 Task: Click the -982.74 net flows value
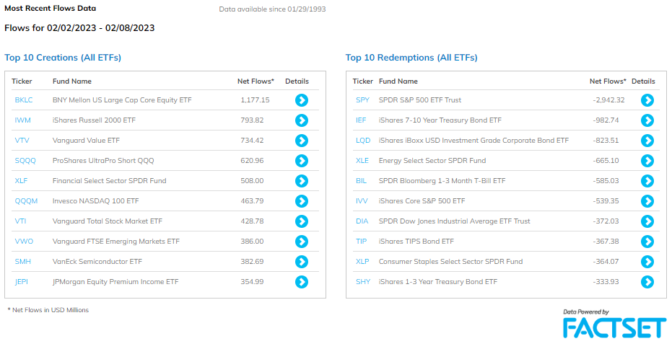click(606, 120)
